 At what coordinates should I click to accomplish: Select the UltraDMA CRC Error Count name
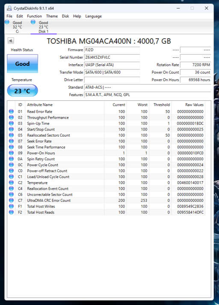(x=49, y=200)
